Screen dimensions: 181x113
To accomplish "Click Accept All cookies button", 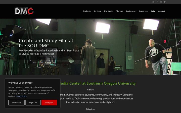I will 49,102.
